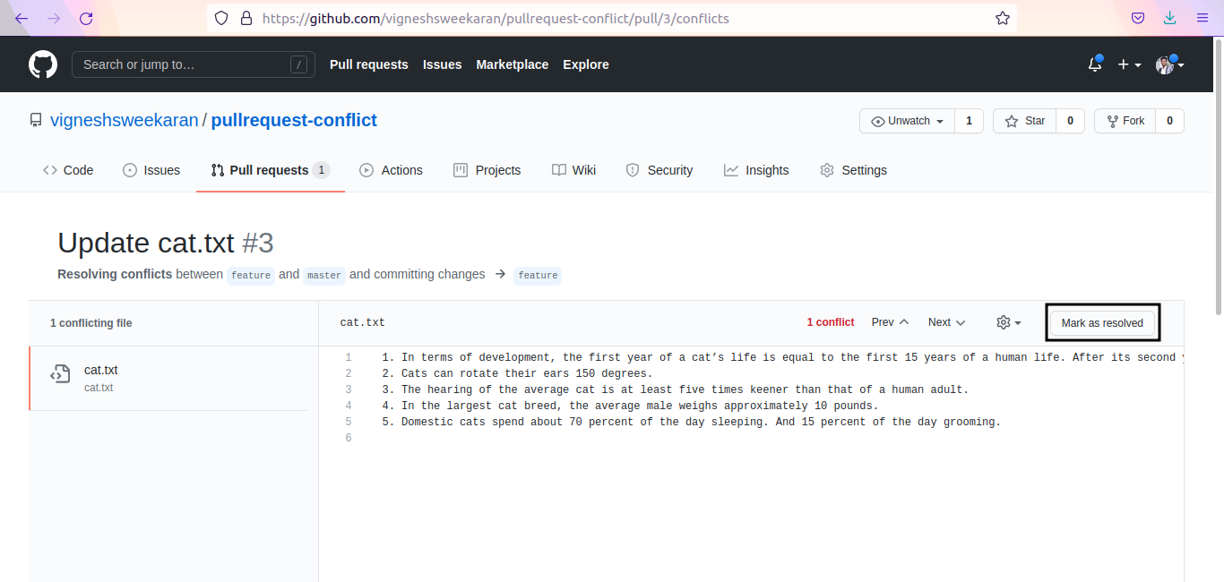Fork this repository
Viewport: 1224px width, 582px height.
(x=1124, y=120)
